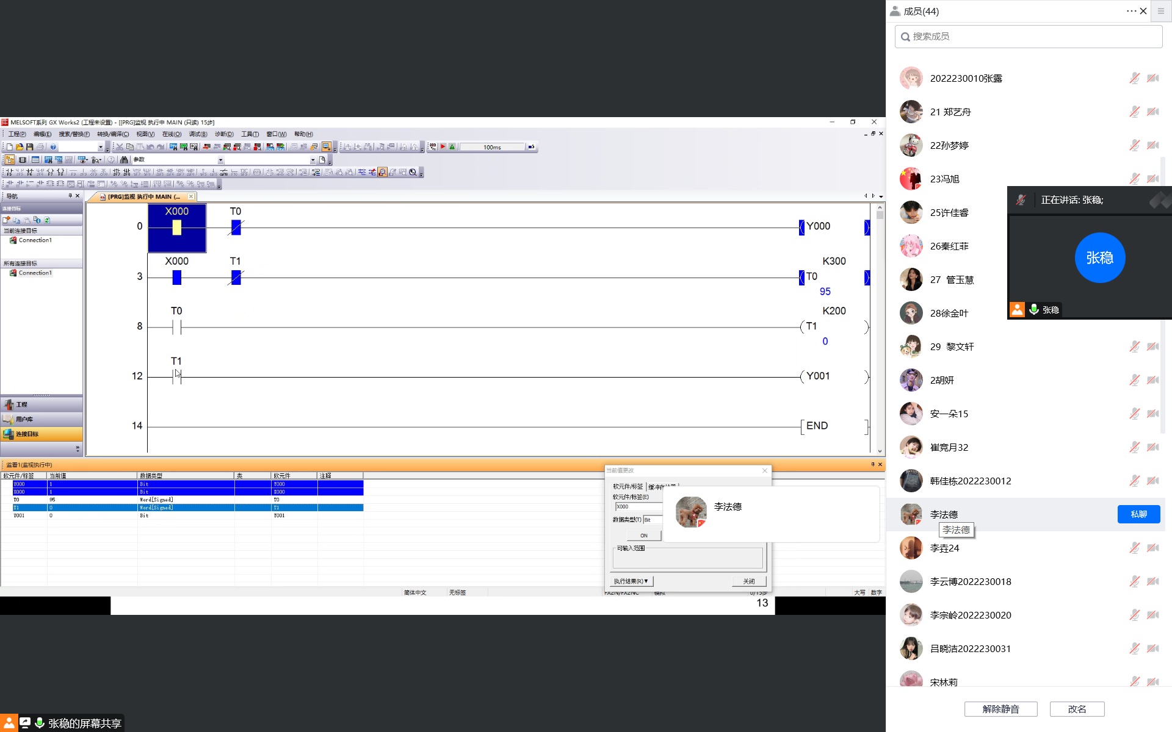Click the New project icon
This screenshot has height=732, width=1172.
(9, 147)
